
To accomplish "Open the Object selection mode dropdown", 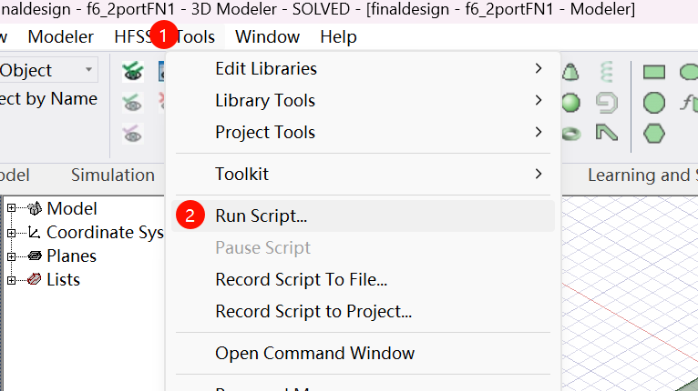I will (x=89, y=70).
